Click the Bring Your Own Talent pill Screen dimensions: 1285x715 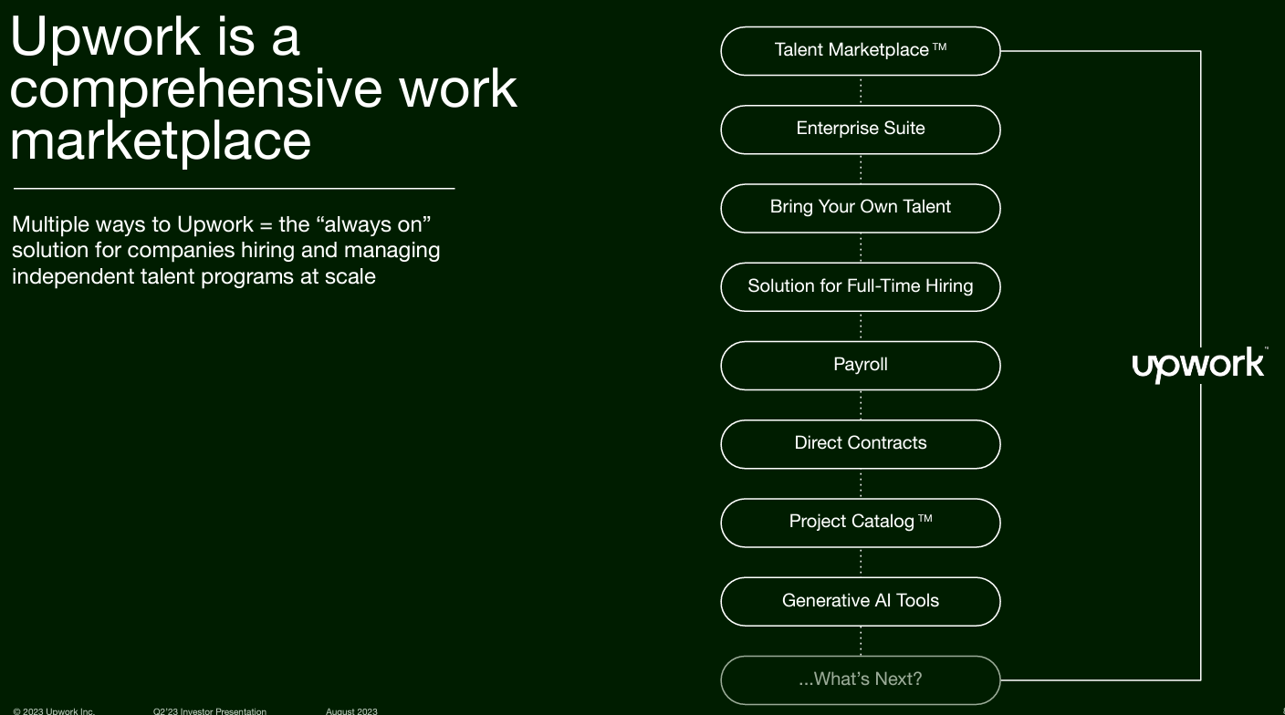tap(861, 208)
